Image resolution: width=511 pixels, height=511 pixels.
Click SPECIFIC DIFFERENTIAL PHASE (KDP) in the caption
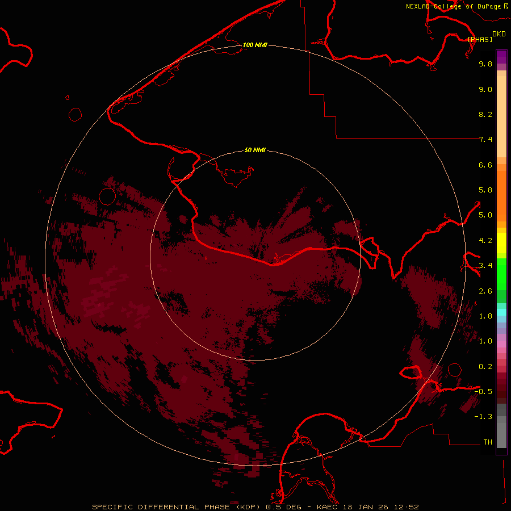(176, 507)
